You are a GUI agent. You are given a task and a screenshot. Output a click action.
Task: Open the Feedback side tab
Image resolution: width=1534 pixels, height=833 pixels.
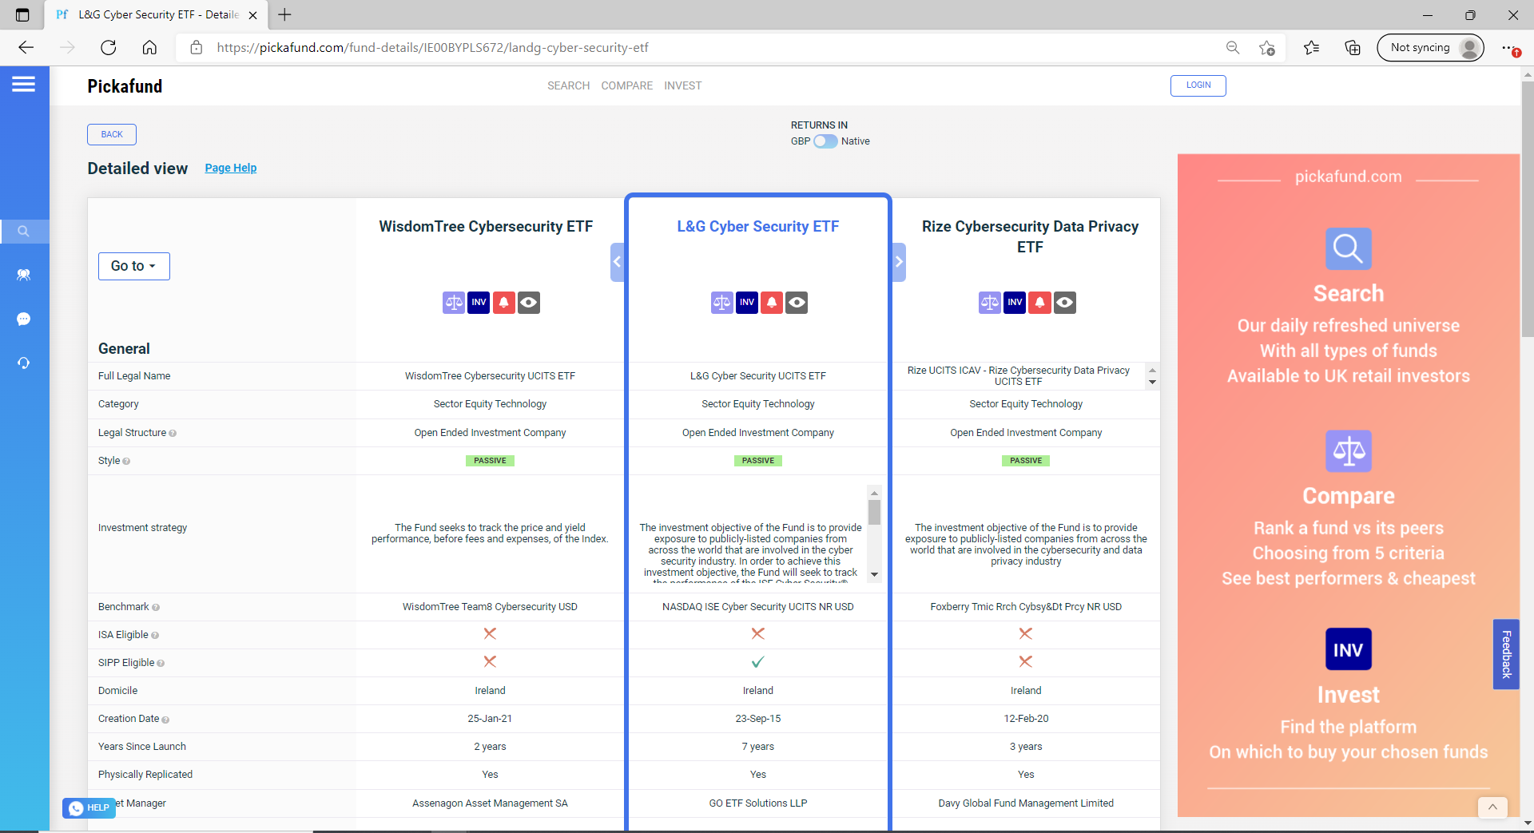[1506, 654]
